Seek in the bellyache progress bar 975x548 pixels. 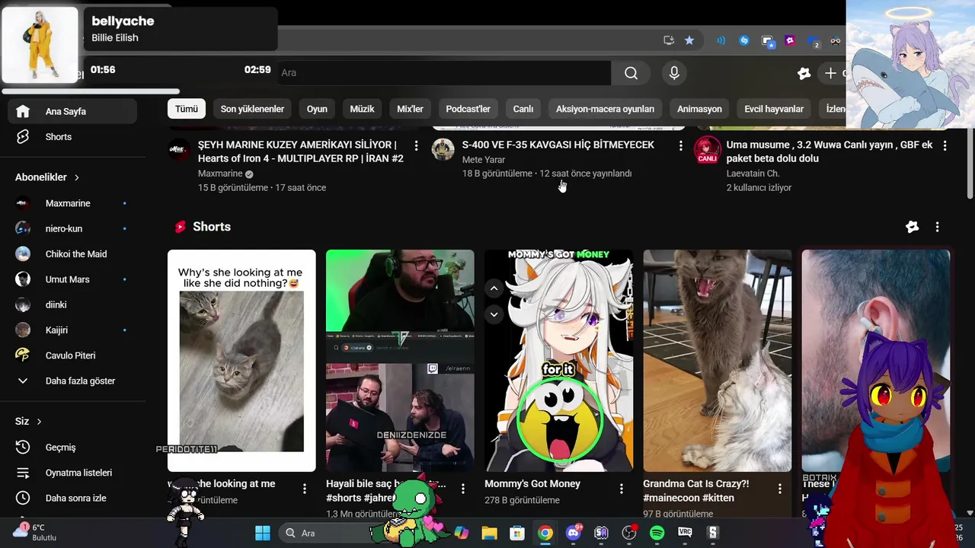tap(91, 91)
